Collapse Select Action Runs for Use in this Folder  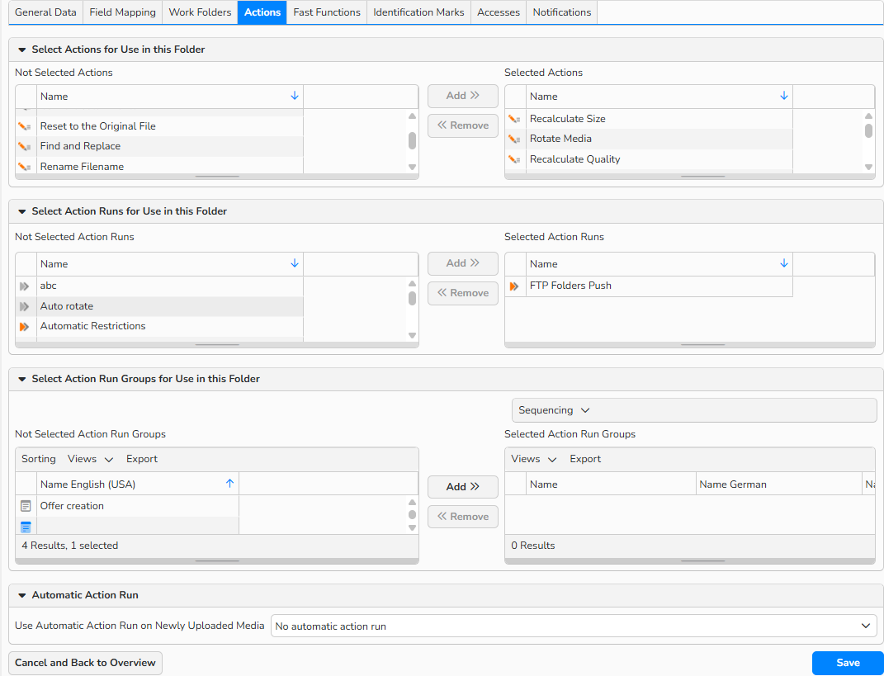22,211
